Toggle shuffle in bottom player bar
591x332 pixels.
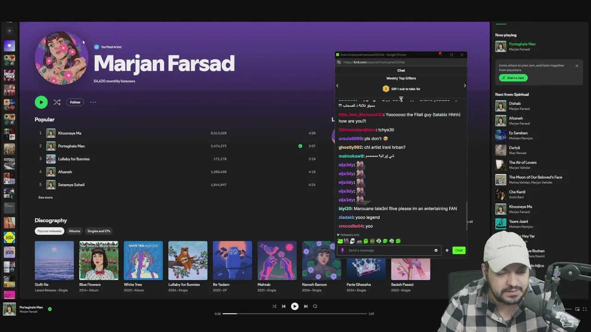(274, 306)
